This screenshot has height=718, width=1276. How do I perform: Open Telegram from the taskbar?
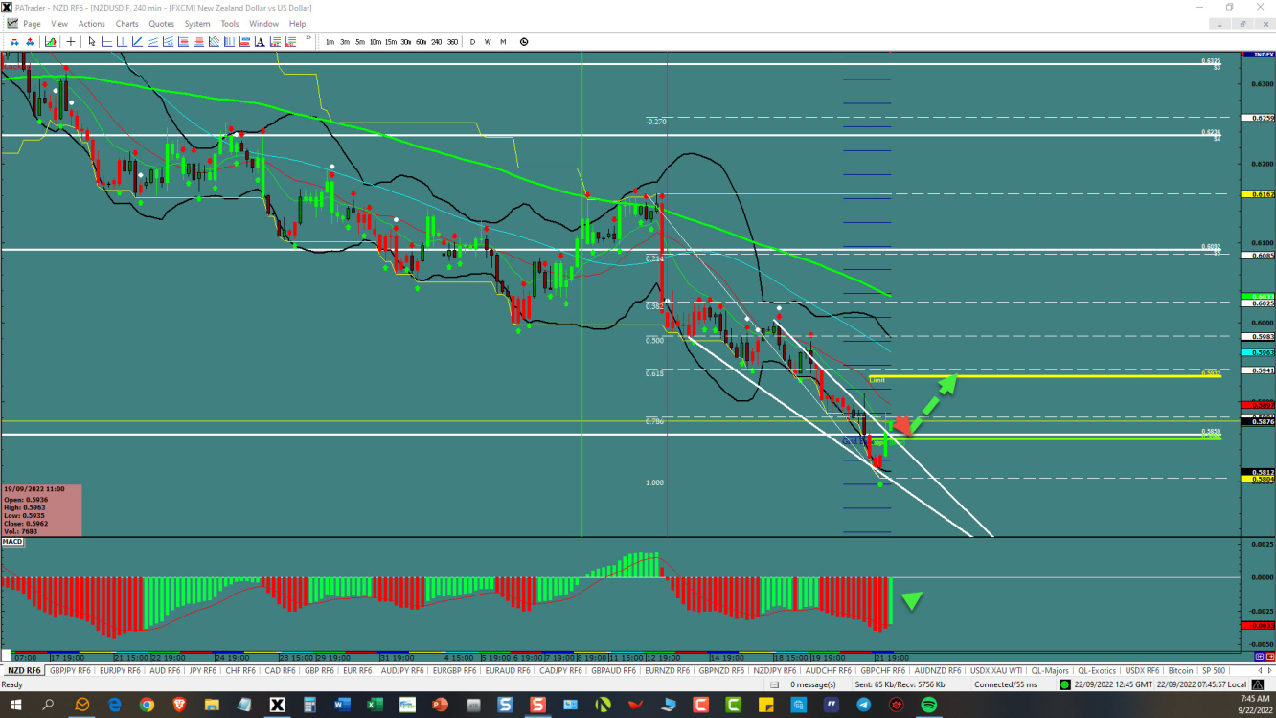[863, 705]
